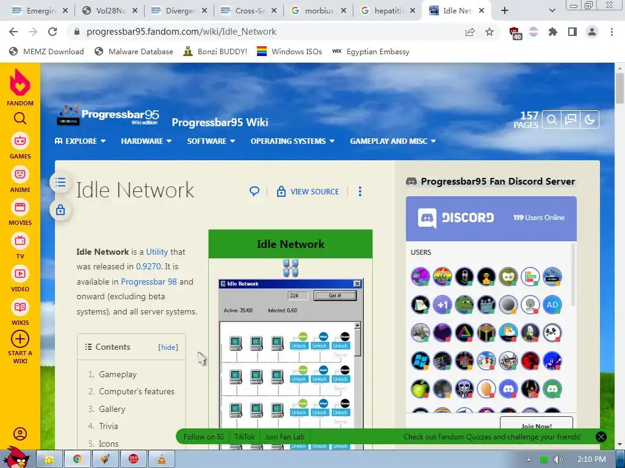Click the Progressbar95 Wiki logo
Image resolution: width=625 pixels, height=468 pixels.
tap(108, 115)
